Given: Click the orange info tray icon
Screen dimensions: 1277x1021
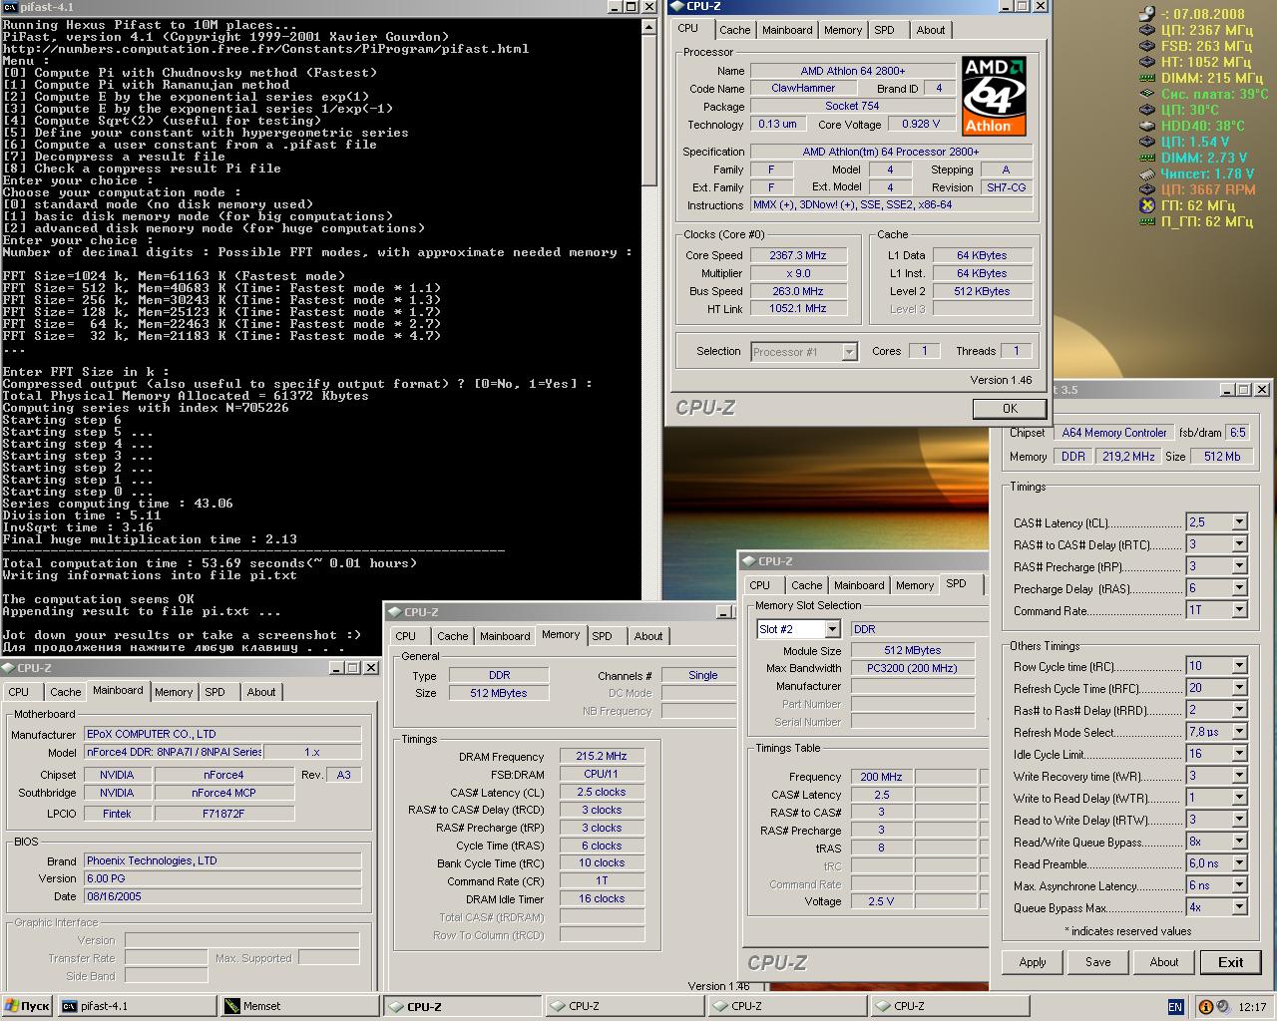Looking at the screenshot, I should point(1205,1007).
